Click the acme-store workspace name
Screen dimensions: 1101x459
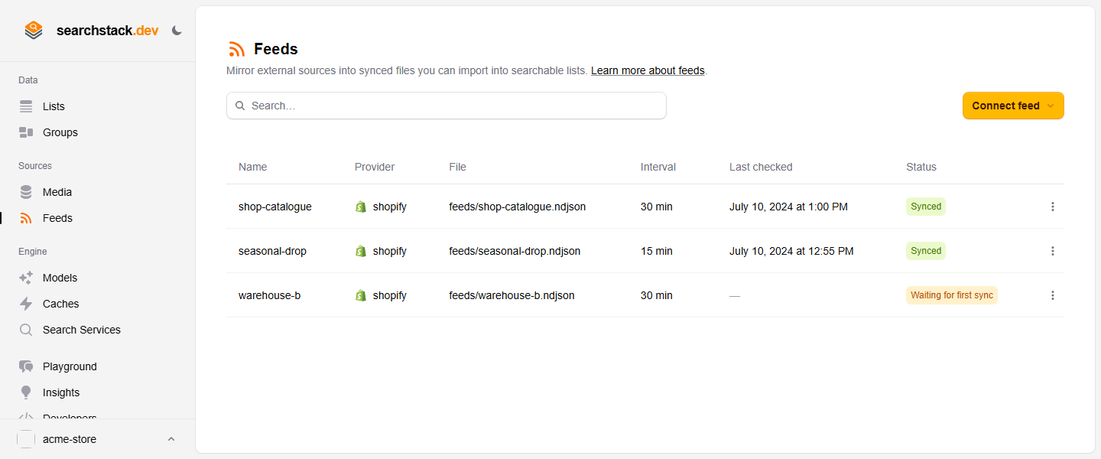coord(70,439)
